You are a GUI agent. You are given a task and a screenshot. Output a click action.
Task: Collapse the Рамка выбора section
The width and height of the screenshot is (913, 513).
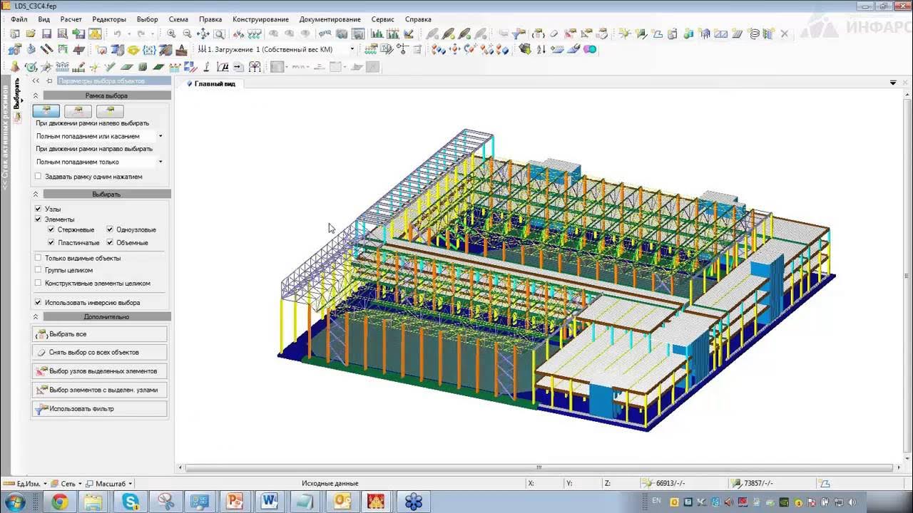tap(36, 95)
